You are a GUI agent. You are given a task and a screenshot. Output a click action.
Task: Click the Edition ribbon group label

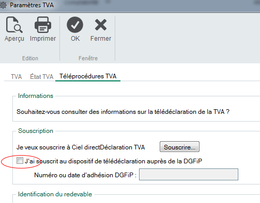[30, 58]
